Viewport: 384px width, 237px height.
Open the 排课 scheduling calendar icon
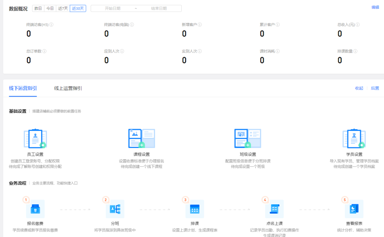pyautogui.click(x=194, y=209)
